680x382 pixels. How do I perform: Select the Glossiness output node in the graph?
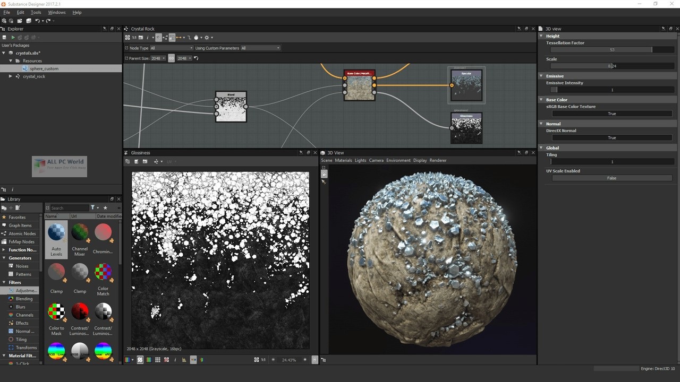pyautogui.click(x=466, y=128)
